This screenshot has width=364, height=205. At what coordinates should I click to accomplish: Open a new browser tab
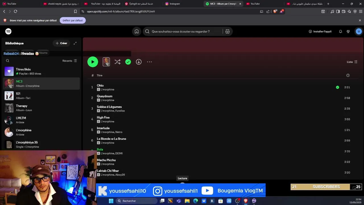pos(328,4)
